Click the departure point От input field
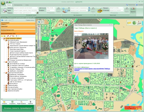144x112 pixels. point(79,8)
